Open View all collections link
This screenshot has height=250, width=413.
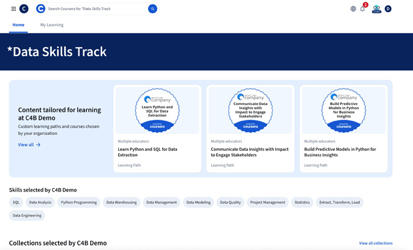tap(375, 243)
